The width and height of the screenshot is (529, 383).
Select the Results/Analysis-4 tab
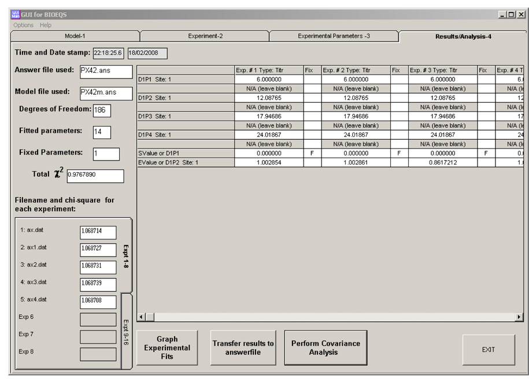tap(463, 36)
